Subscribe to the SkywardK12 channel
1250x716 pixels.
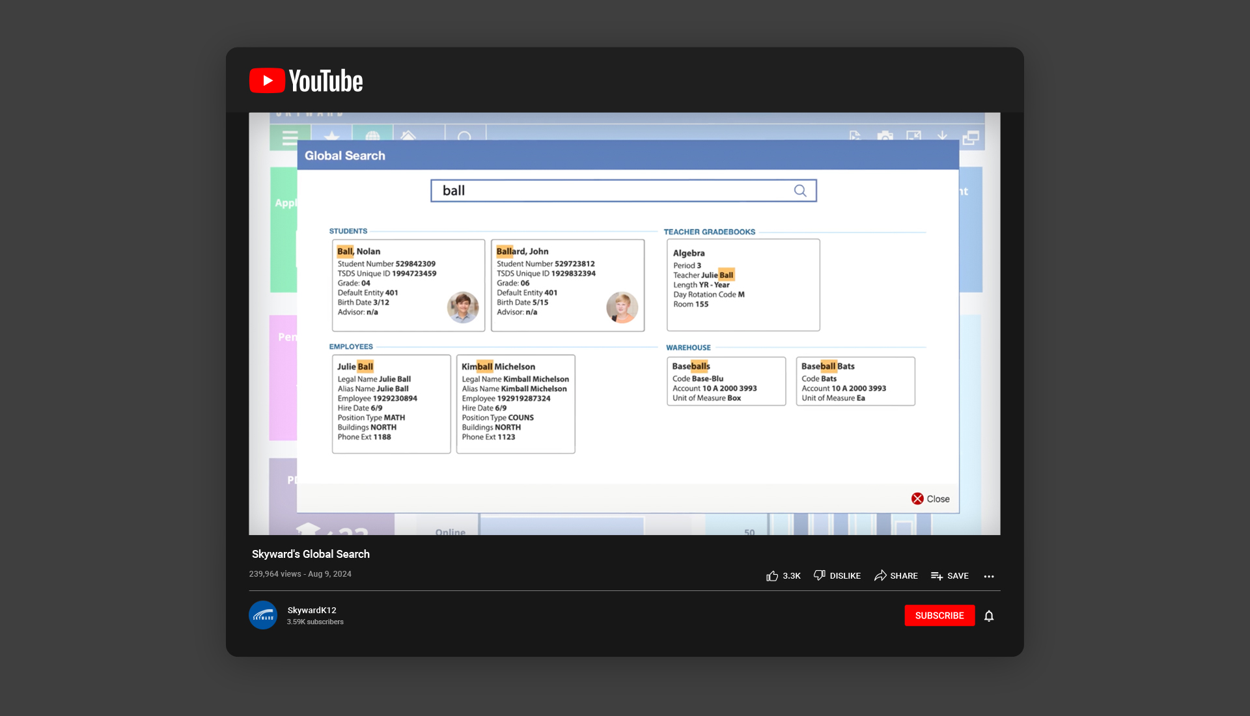click(939, 616)
